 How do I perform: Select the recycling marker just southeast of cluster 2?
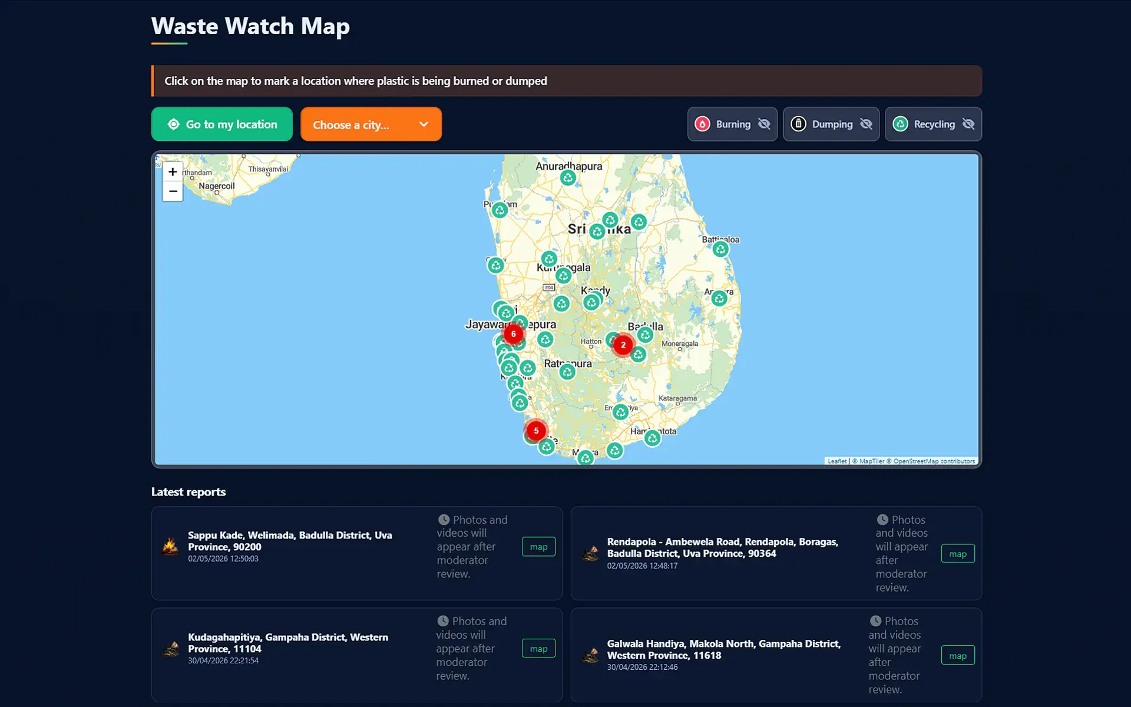(x=638, y=355)
